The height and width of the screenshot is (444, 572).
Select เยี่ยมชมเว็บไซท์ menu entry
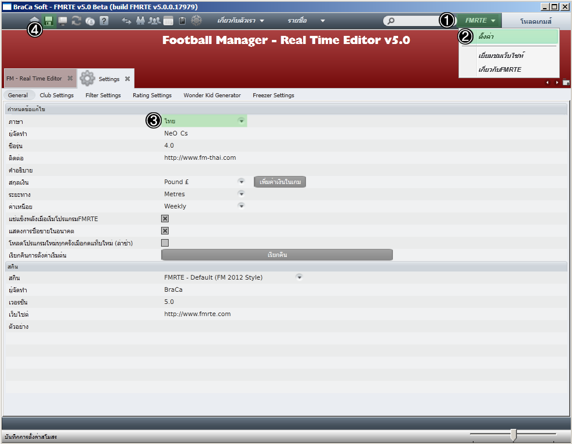501,56
